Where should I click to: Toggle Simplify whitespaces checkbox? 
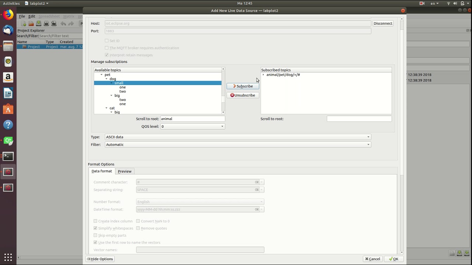95,228
